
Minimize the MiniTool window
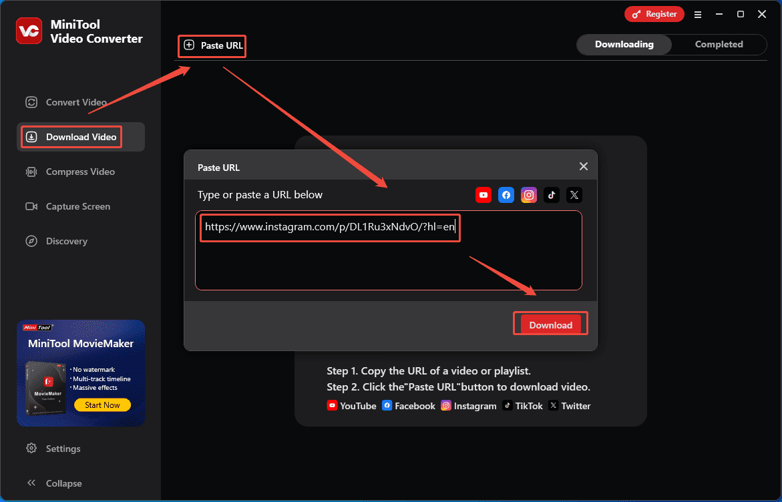pyautogui.click(x=719, y=15)
